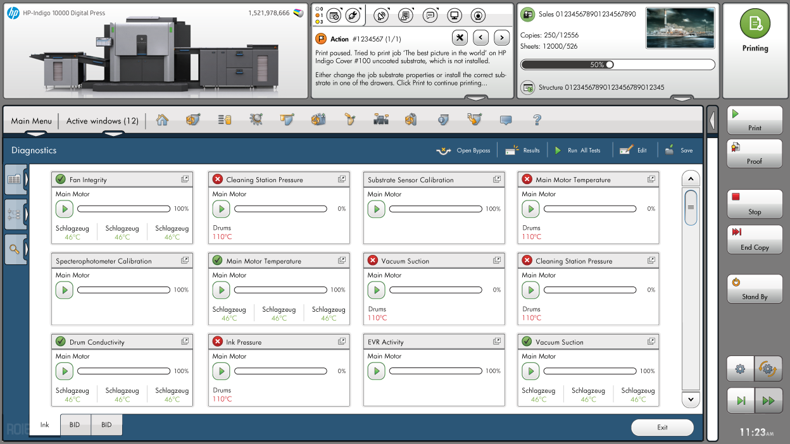
Task: Expand the Spectrophotometer Calibration card
Action: (185, 261)
